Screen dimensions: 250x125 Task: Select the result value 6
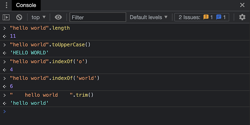coord(11,86)
